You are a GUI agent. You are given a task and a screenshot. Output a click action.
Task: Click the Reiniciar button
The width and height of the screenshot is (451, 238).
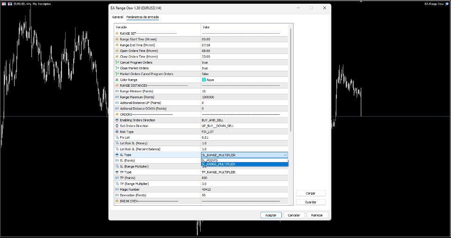tap(317, 215)
